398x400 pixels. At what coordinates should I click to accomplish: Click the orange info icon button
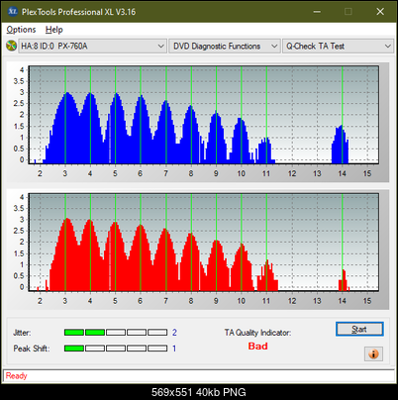coord(373,354)
